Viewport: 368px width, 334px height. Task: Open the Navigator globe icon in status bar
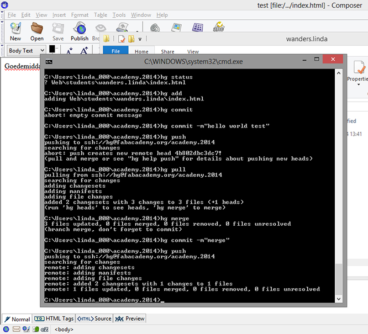6,329
